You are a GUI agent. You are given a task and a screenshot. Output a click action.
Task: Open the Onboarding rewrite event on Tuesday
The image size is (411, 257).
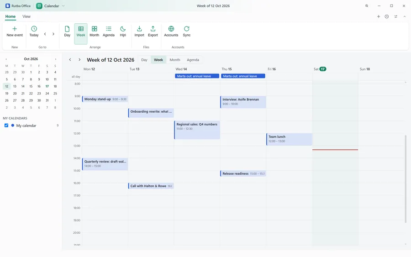(151, 113)
